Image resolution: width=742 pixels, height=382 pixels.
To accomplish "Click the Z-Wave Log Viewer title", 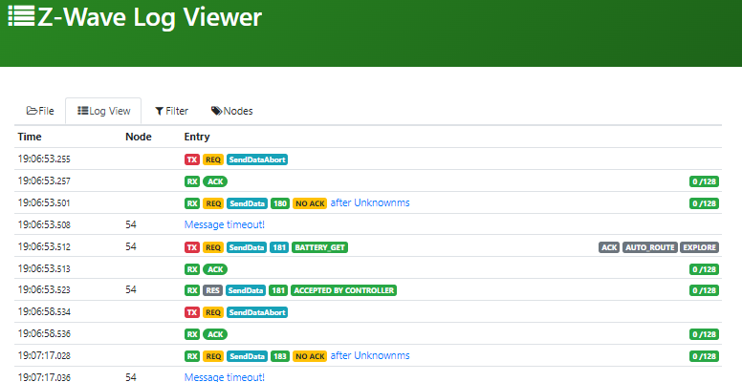I will click(x=148, y=17).
